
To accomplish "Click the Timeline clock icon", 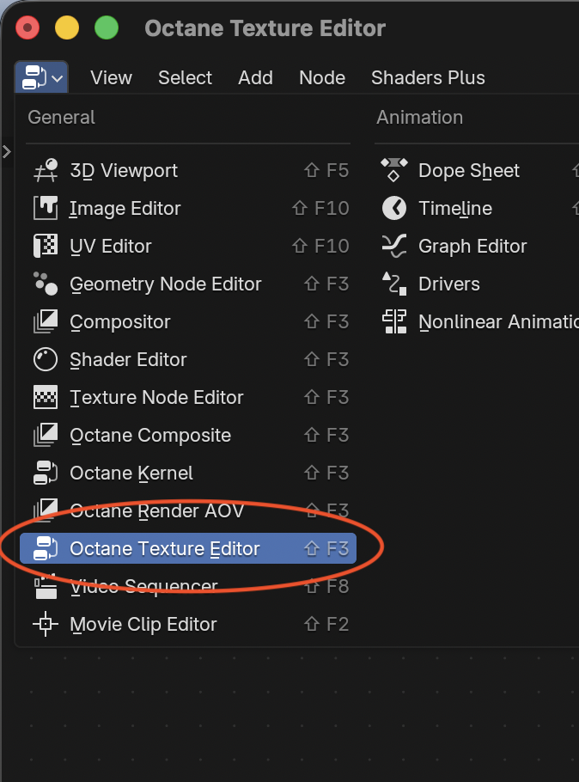I will [394, 208].
